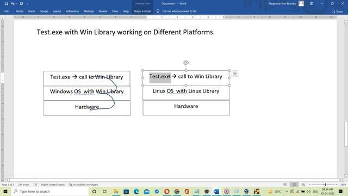The width and height of the screenshot is (348, 196).
Task: Save the document with the disk icon
Action: coord(6,4)
